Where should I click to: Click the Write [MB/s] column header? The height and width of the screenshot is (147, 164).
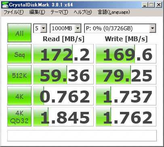(126, 39)
